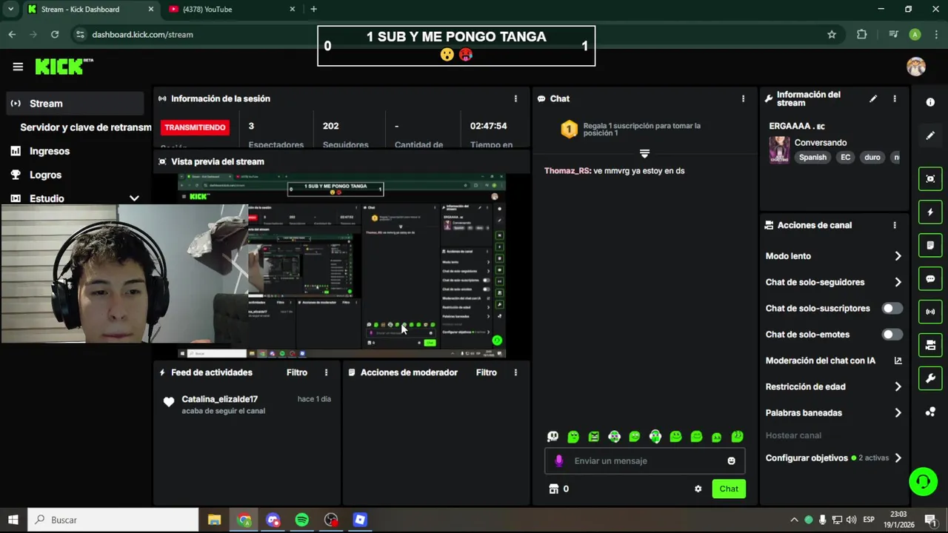The width and height of the screenshot is (948, 533).
Task: Click Thomaz_RS username in chat
Action: pyautogui.click(x=567, y=171)
